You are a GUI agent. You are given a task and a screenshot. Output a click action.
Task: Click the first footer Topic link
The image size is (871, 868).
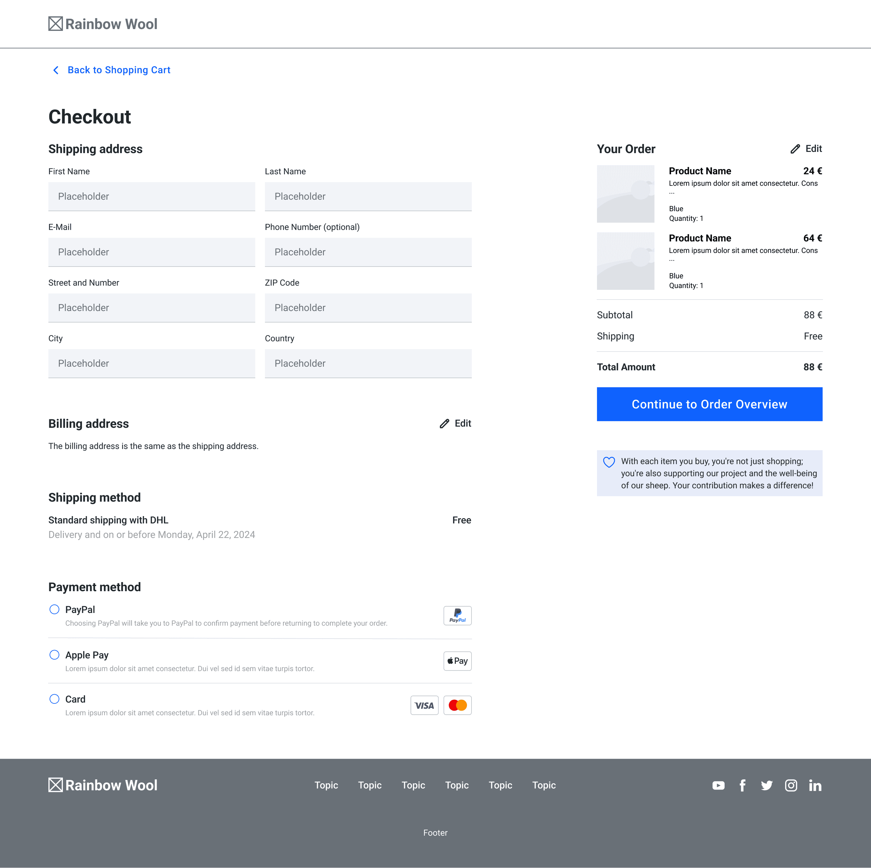(326, 785)
